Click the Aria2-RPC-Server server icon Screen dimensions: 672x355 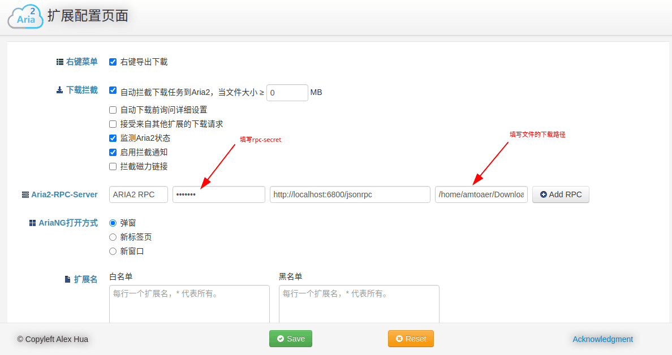pos(25,195)
